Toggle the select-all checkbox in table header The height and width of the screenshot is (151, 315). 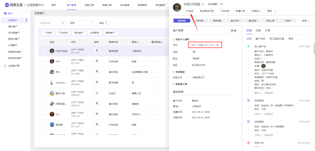43,42
